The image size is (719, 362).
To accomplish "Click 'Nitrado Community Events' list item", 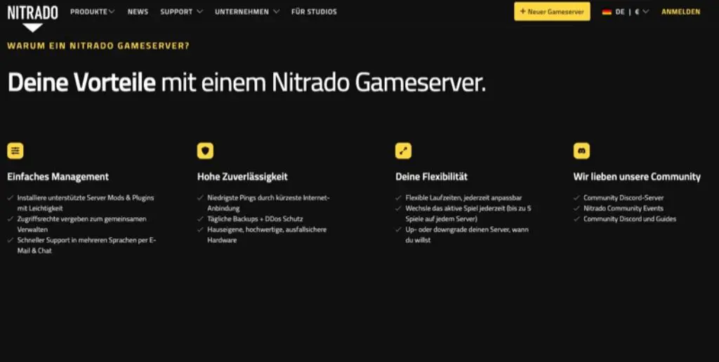I will coord(619,208).
